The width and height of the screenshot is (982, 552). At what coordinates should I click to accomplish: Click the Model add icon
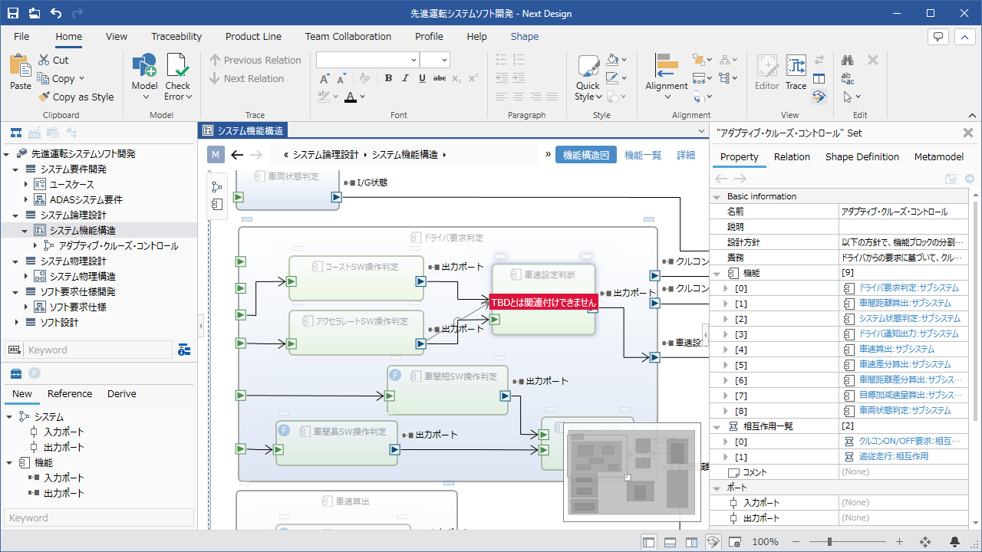[144, 66]
